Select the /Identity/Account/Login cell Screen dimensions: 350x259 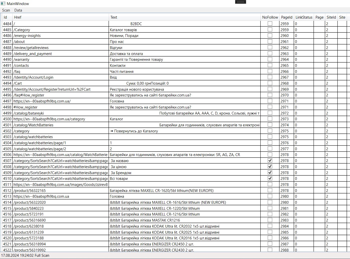tap(61, 77)
